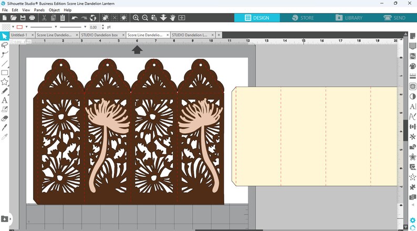Redo the last undone action
The width and height of the screenshot is (417, 231).
pyautogui.click(x=84, y=18)
